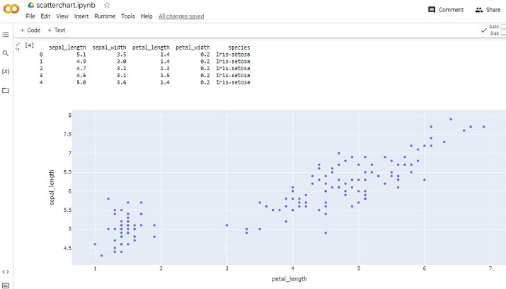Viewport: 506px width, 289px height.
Task: Open the Files folder panel
Action: click(6, 91)
